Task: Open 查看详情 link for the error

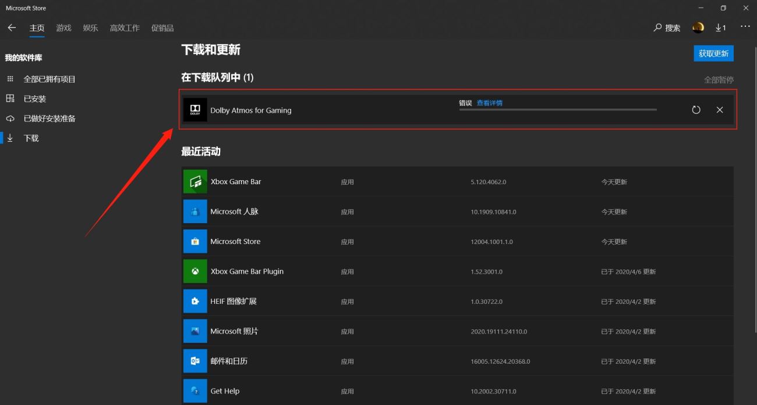Action: (490, 103)
